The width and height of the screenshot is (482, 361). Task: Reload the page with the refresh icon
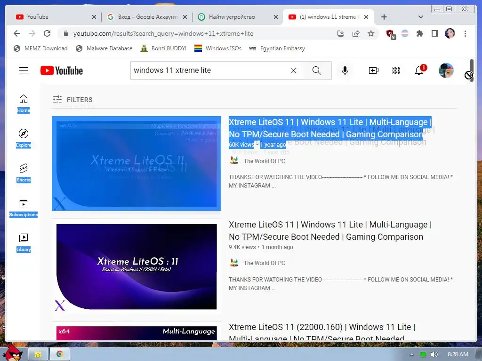coord(47,33)
